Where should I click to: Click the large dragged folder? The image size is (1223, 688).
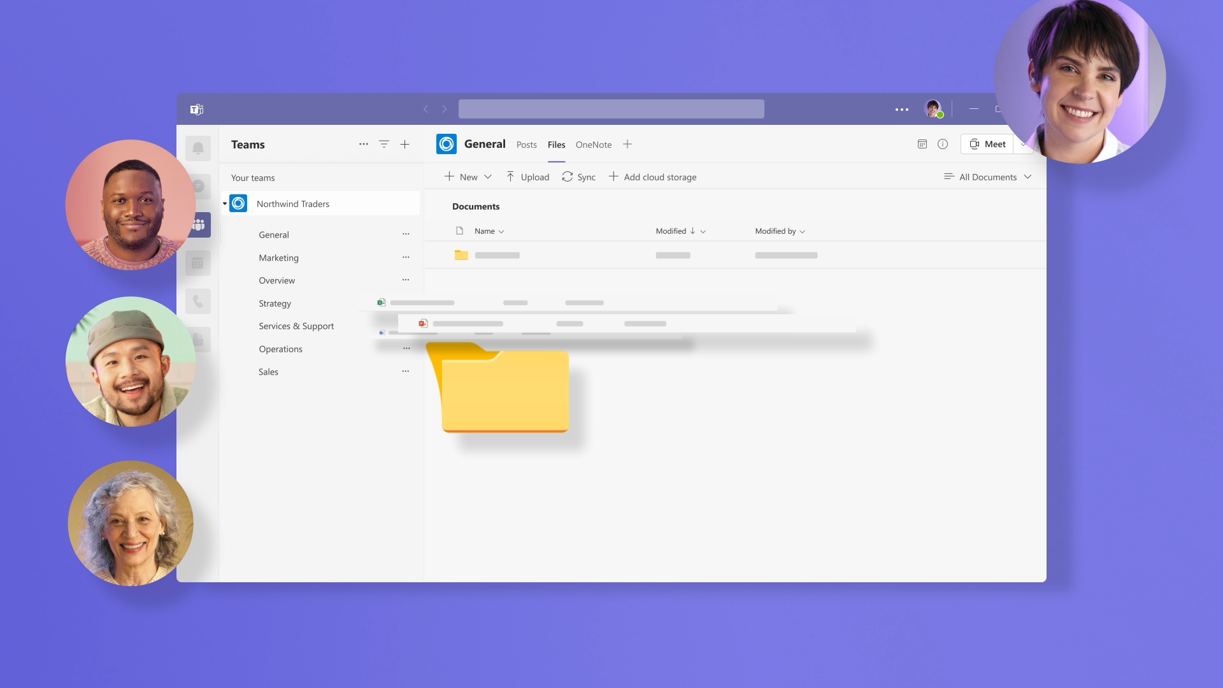click(x=498, y=387)
